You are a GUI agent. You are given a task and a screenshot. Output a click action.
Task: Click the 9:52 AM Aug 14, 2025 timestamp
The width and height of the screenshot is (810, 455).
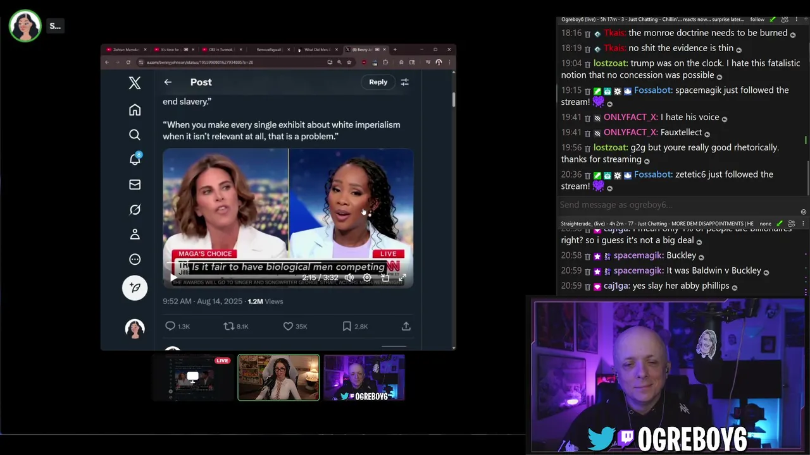point(202,301)
